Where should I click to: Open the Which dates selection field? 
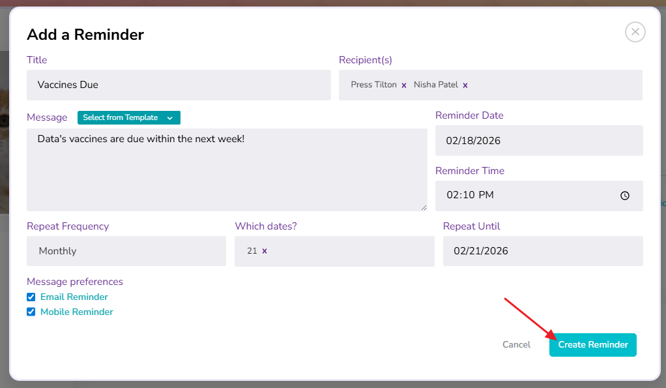pyautogui.click(x=352, y=251)
